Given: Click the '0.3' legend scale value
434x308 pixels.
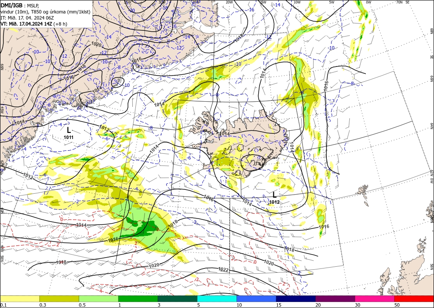Looking at the screenshot, I should pos(43,305).
